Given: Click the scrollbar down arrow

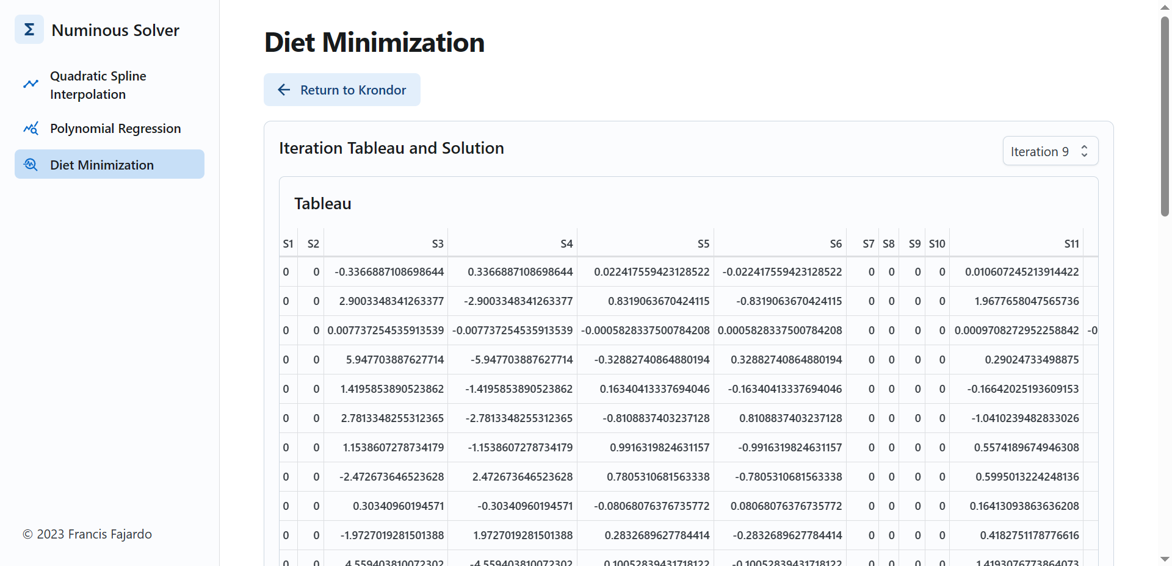Looking at the screenshot, I should (1165, 559).
